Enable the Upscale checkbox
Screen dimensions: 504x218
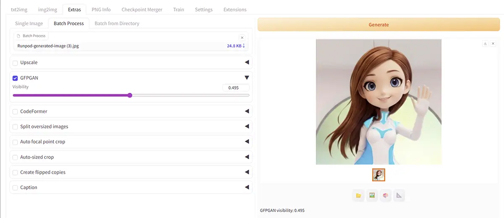click(15, 63)
